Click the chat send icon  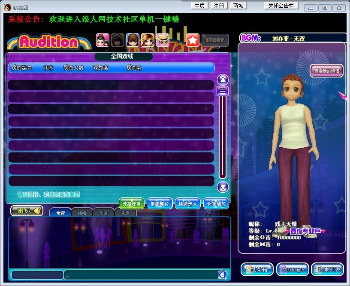pyautogui.click(x=222, y=275)
